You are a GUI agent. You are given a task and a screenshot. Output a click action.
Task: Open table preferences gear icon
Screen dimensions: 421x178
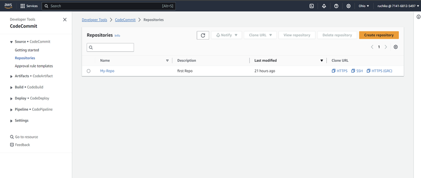point(396,47)
